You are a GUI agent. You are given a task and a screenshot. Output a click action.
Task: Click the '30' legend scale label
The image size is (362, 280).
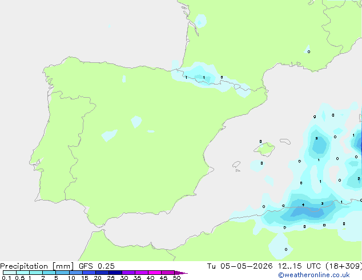[x=124, y=278]
